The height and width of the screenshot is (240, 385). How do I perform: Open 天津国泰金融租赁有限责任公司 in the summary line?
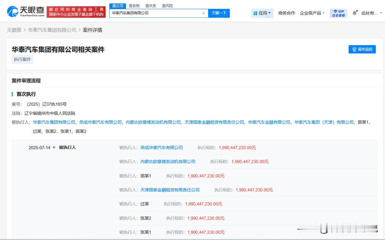click(214, 122)
